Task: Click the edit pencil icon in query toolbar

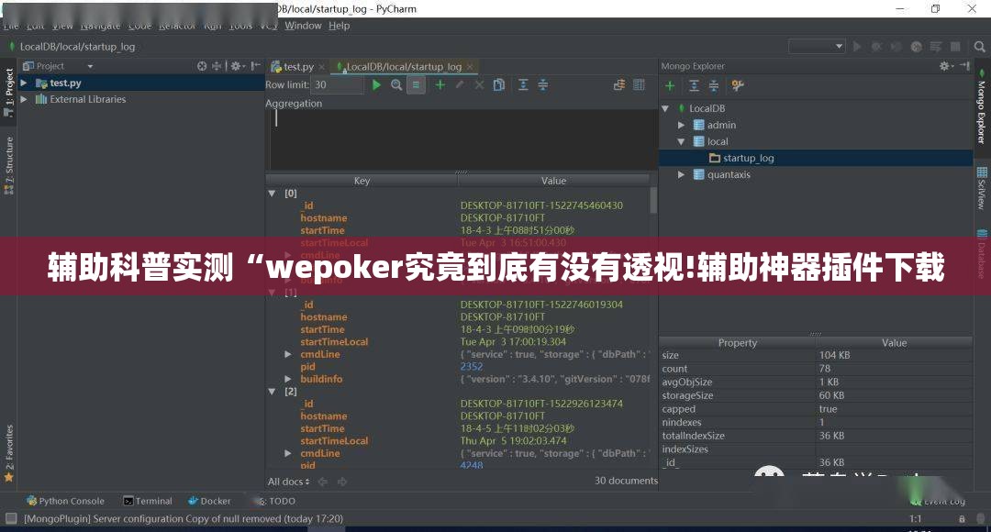Action: [460, 84]
